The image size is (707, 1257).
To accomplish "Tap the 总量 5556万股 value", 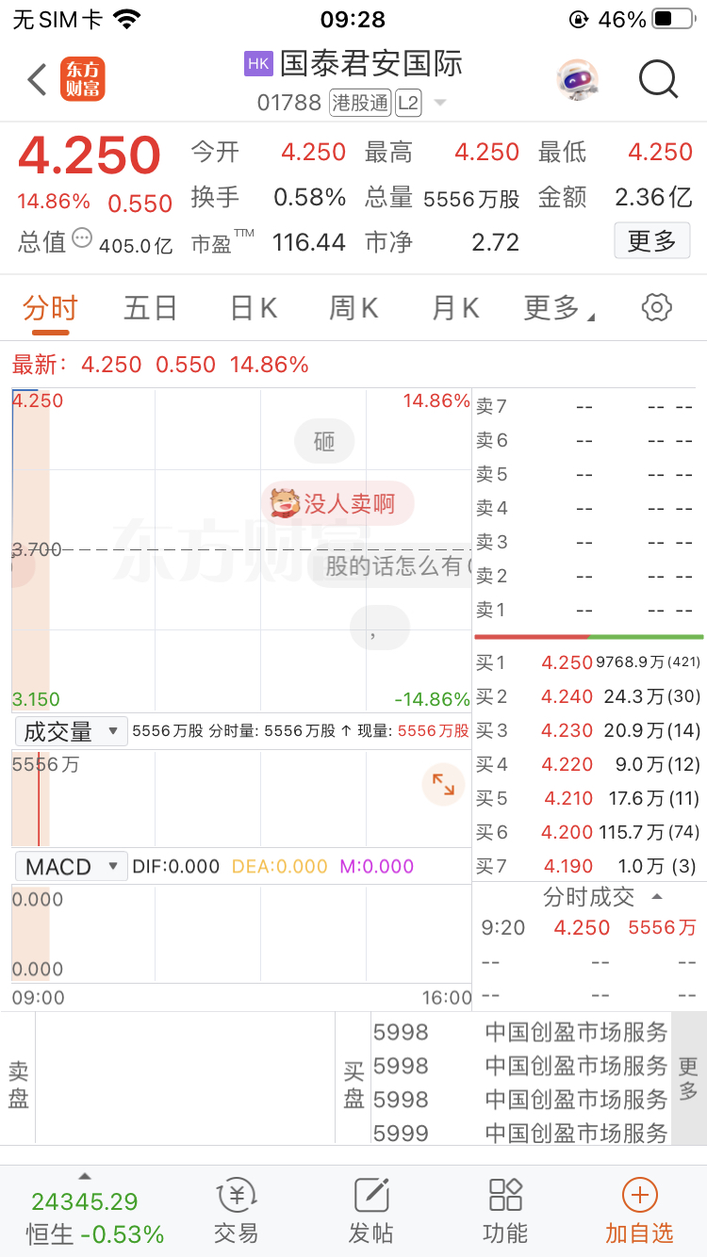I will (x=471, y=199).
